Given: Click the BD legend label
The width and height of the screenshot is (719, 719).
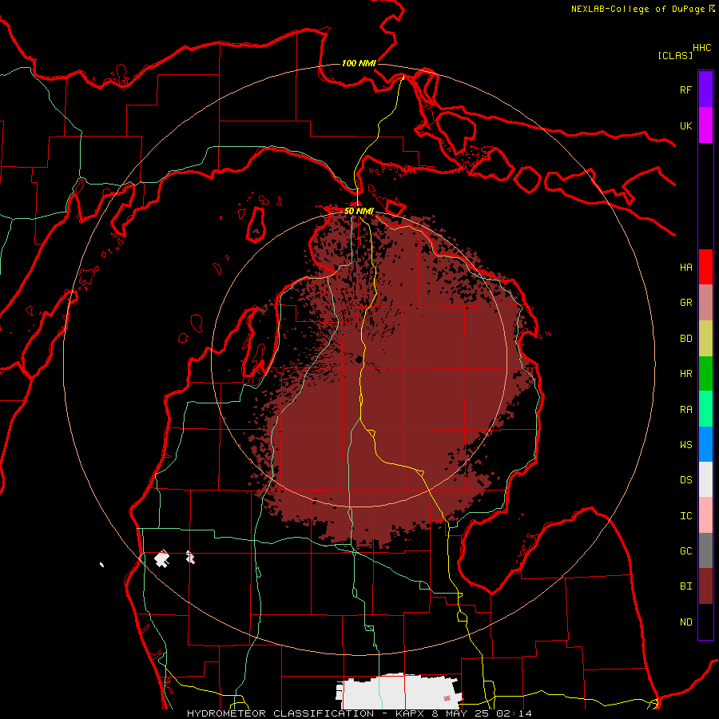Looking at the screenshot, I should [x=685, y=339].
